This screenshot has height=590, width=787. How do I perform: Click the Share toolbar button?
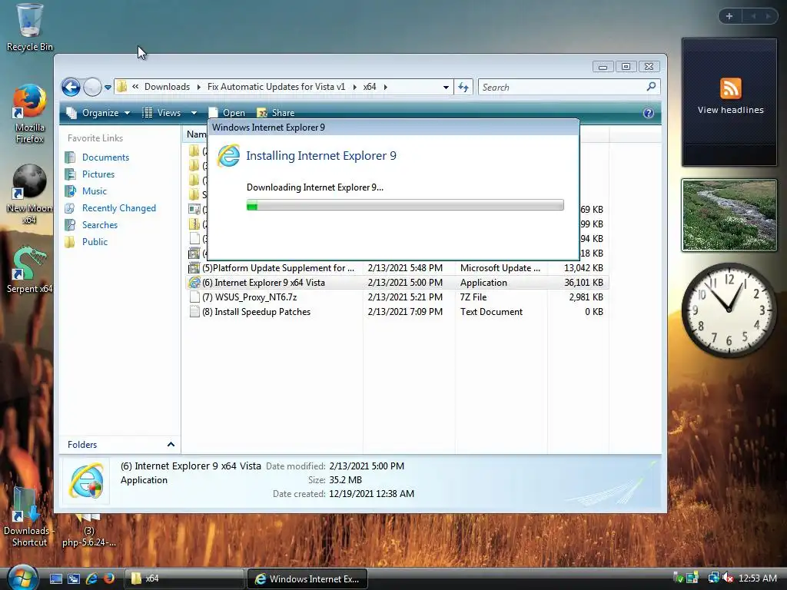pyautogui.click(x=276, y=113)
